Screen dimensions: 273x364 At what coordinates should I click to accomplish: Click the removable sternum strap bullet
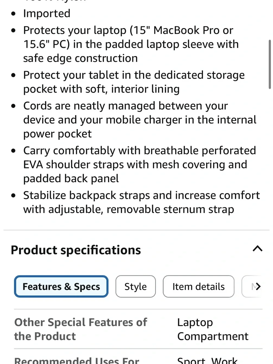(x=141, y=202)
